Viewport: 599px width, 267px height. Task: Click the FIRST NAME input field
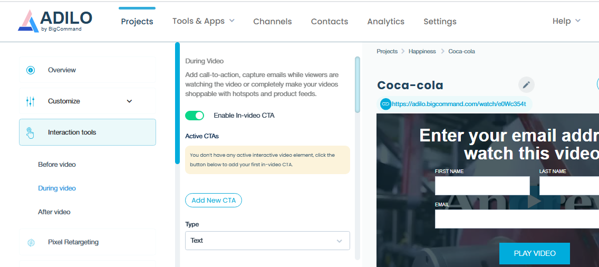(482, 186)
